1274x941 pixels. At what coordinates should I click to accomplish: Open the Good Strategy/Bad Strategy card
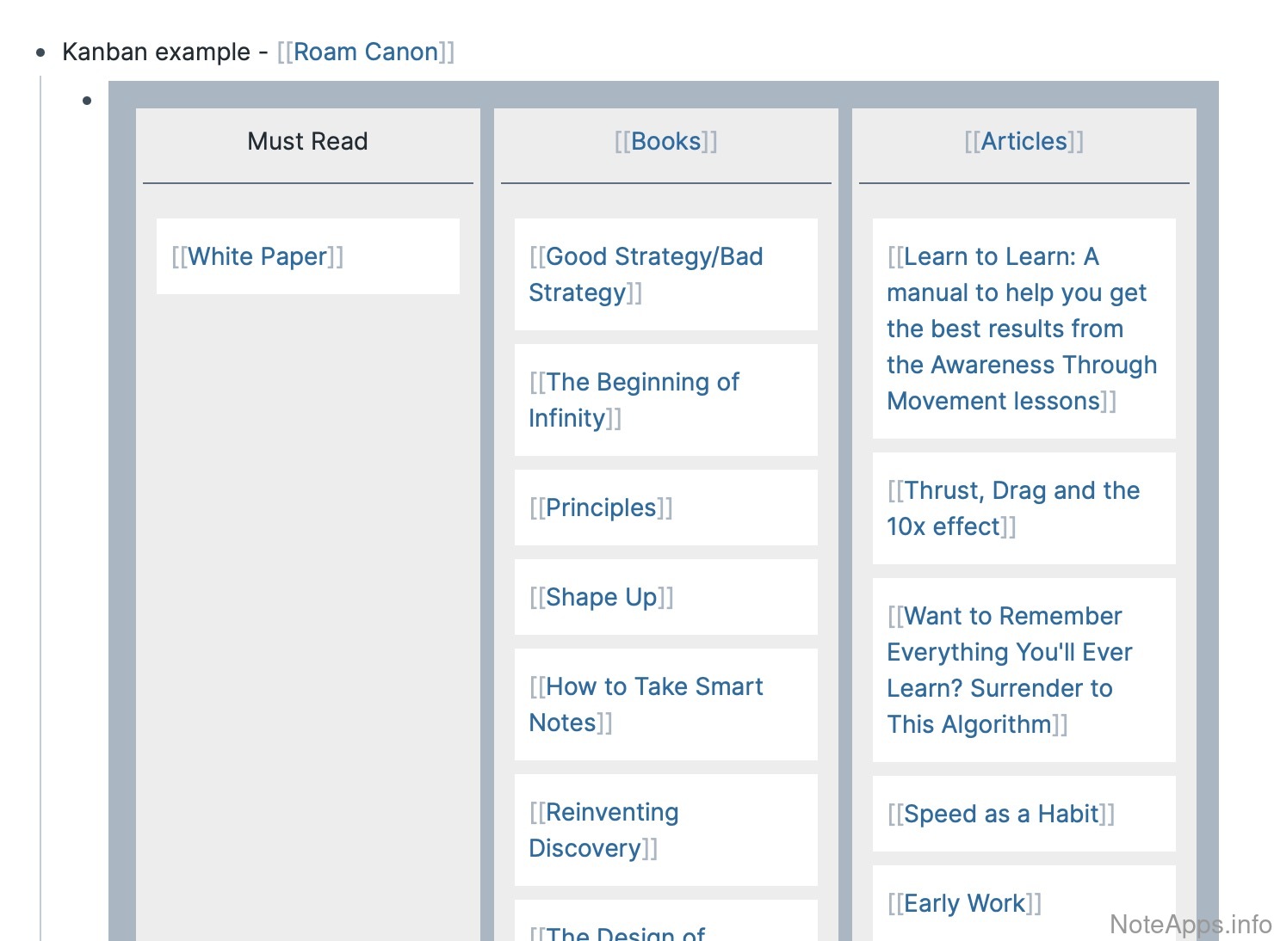[x=646, y=274]
